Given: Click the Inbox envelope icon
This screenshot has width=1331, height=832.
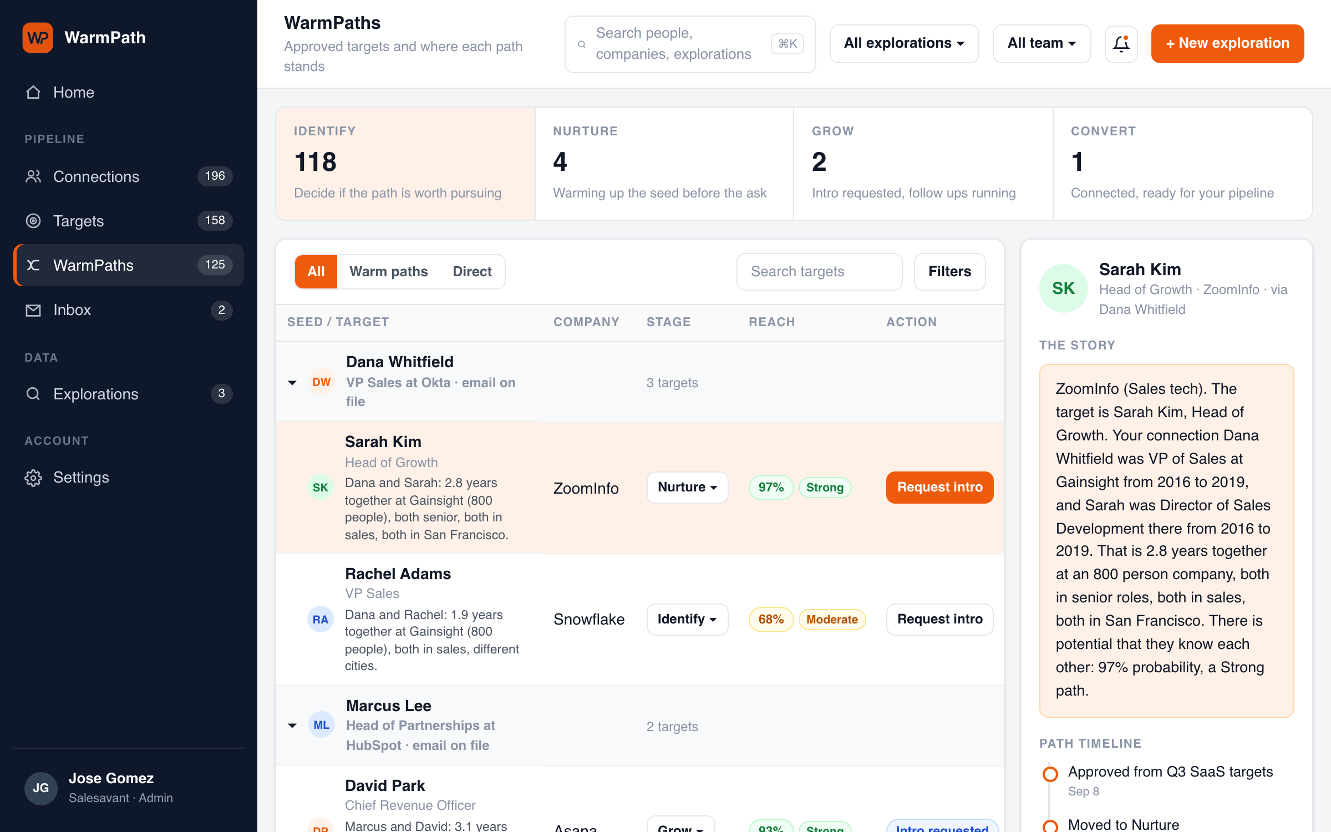Looking at the screenshot, I should point(33,310).
